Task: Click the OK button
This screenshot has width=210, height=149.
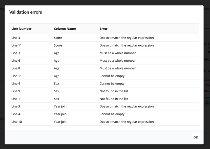Action: pyautogui.click(x=196, y=137)
